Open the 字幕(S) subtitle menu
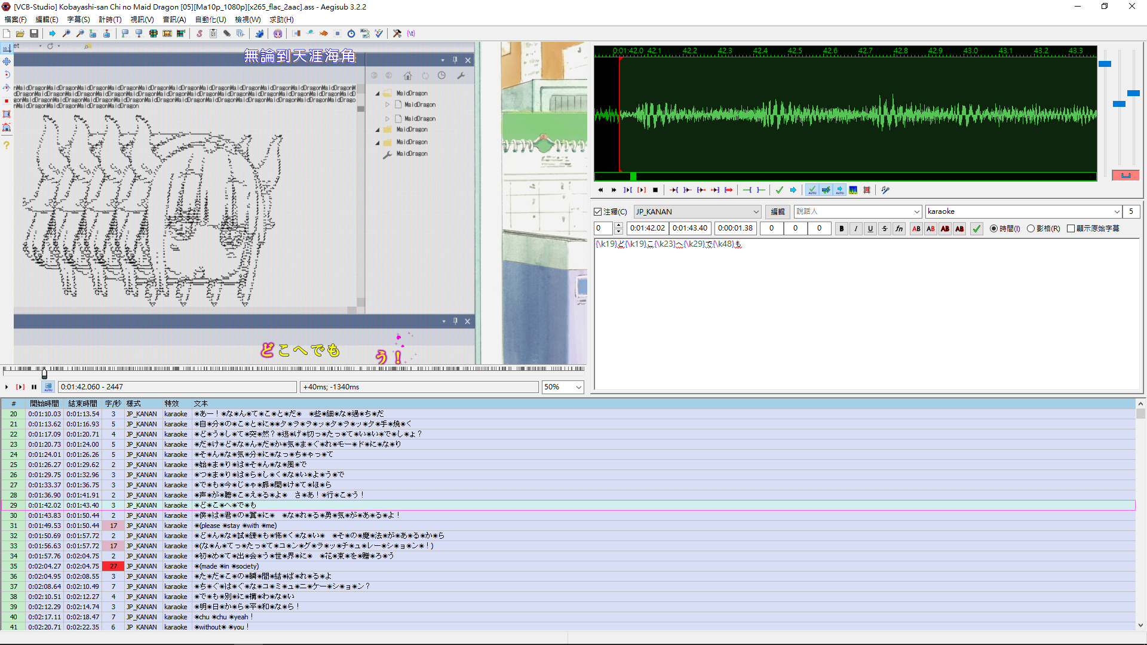The width and height of the screenshot is (1147, 645). 78,19
